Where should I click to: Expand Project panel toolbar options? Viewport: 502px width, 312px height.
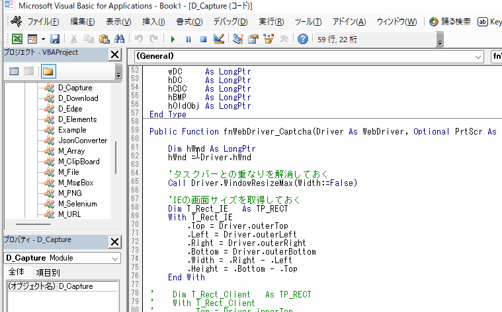point(118,71)
